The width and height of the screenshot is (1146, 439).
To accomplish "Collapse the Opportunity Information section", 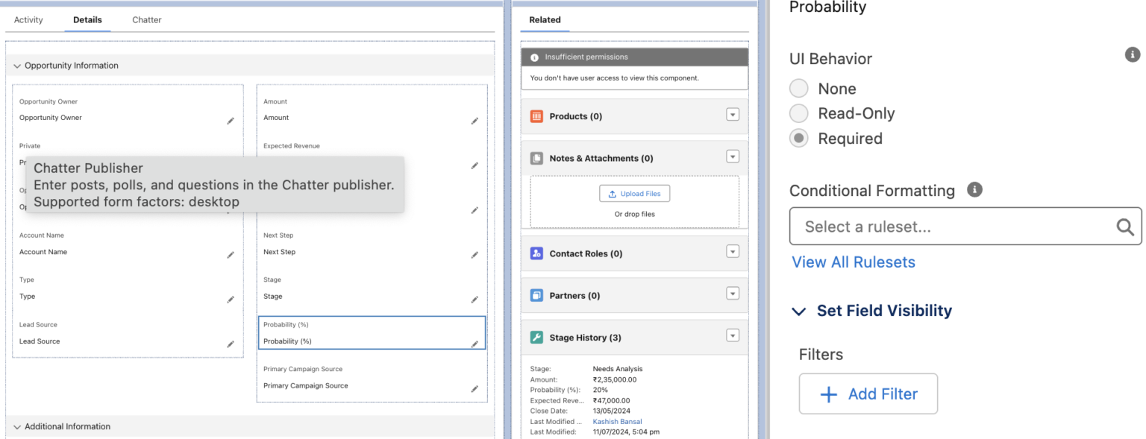I will (17, 66).
